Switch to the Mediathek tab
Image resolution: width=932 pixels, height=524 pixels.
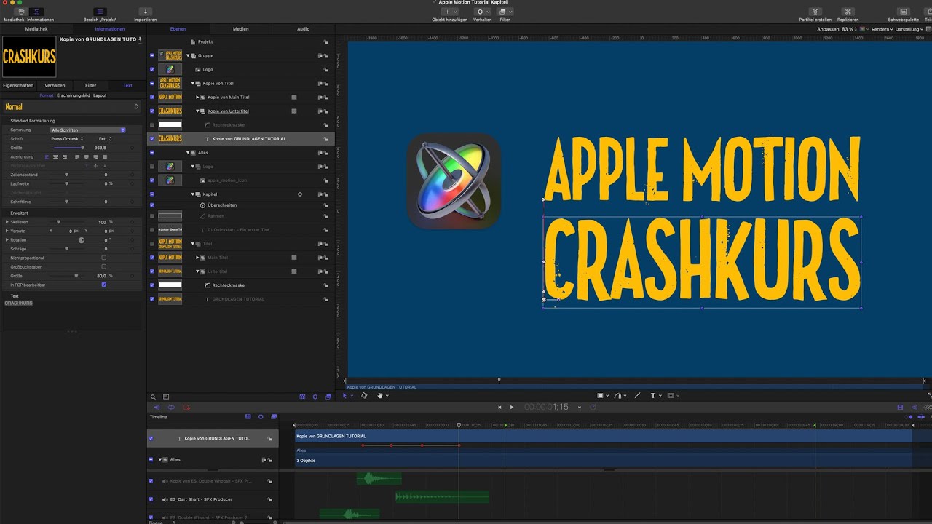tap(36, 29)
